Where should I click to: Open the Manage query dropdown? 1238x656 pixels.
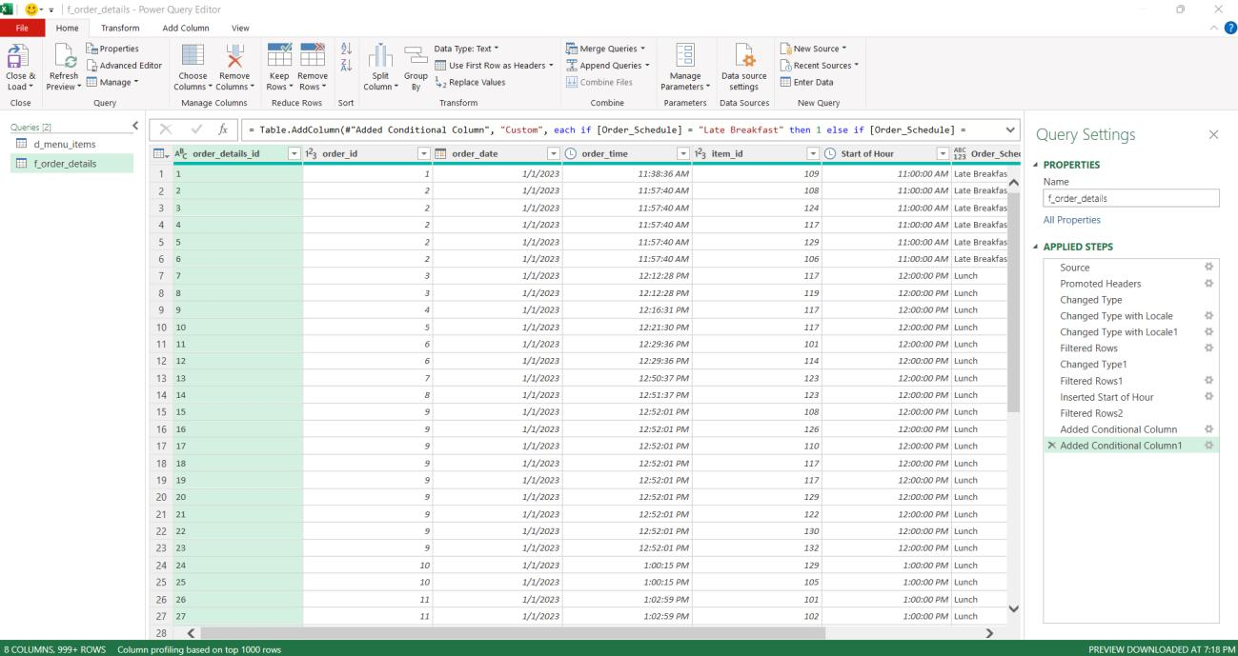(x=112, y=82)
